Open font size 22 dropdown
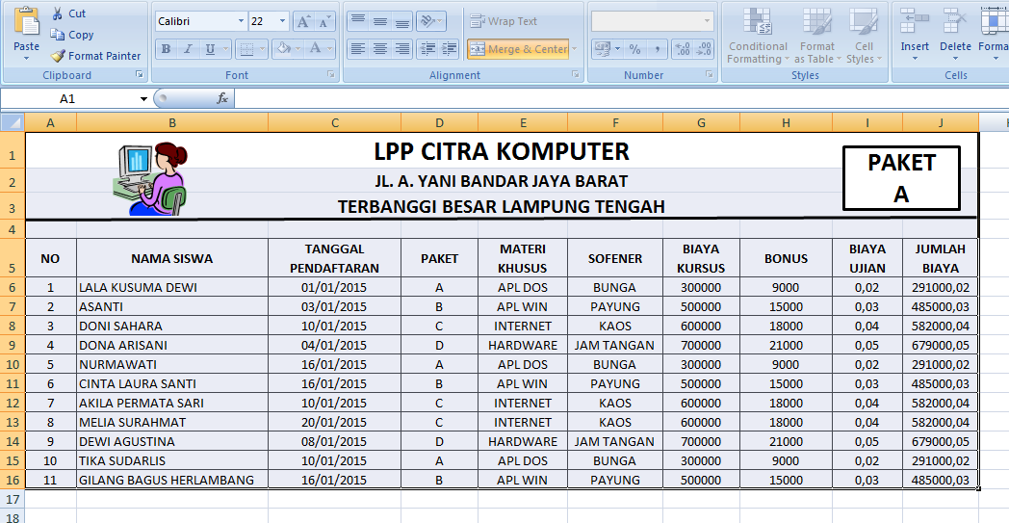 282,21
